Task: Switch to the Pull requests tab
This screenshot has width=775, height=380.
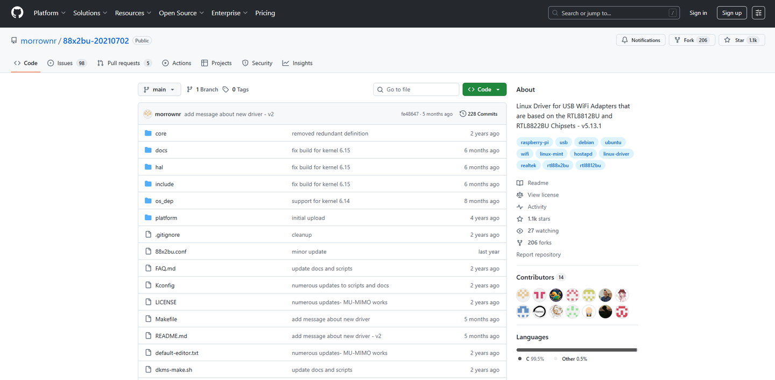Action: coord(125,63)
